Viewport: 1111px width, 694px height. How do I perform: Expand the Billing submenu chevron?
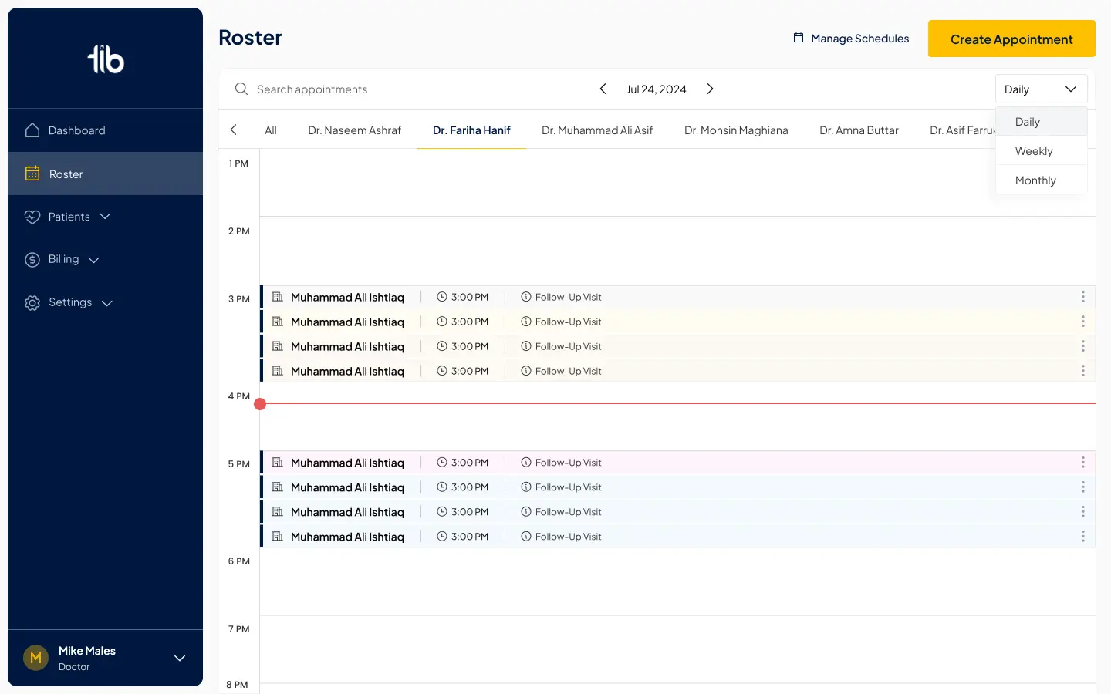pyautogui.click(x=94, y=261)
